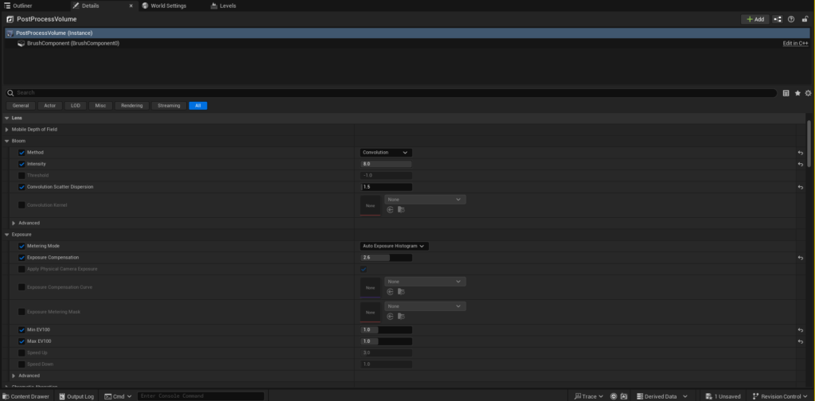The image size is (815, 401).
Task: Open the Blueprint/Add Script hierarchy icon
Action: (x=777, y=19)
